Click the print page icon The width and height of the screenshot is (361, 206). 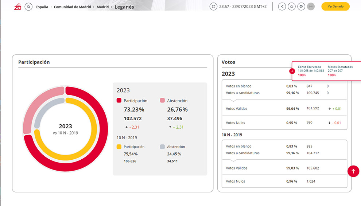301,7
